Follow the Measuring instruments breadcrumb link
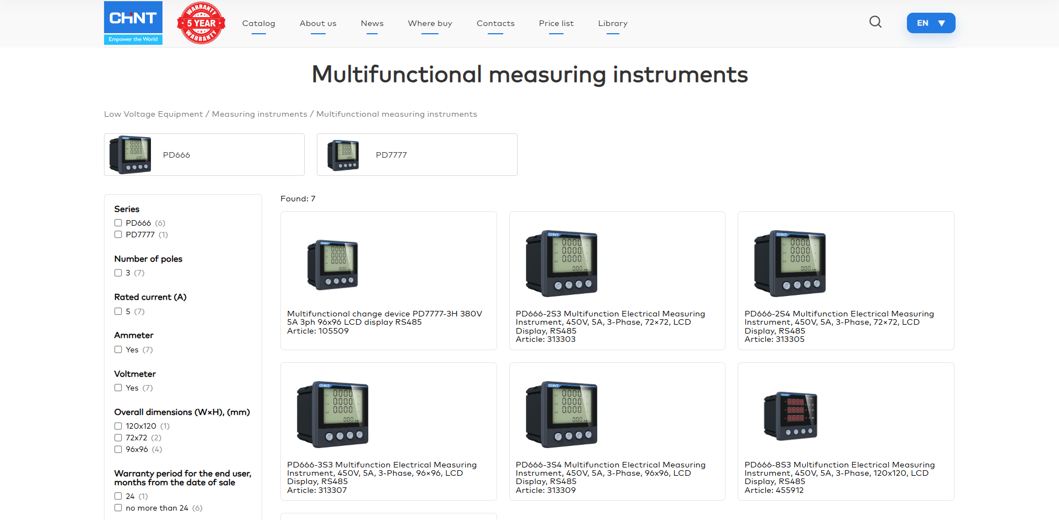 coord(259,114)
